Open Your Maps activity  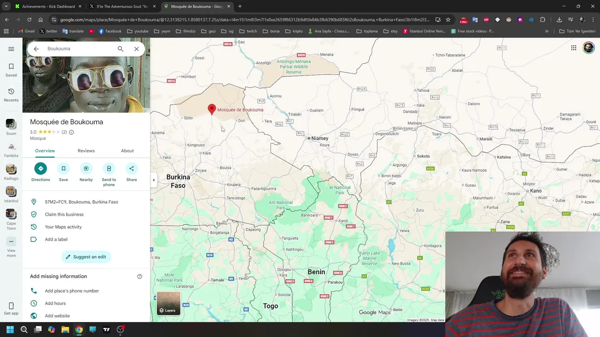pyautogui.click(x=86, y=227)
